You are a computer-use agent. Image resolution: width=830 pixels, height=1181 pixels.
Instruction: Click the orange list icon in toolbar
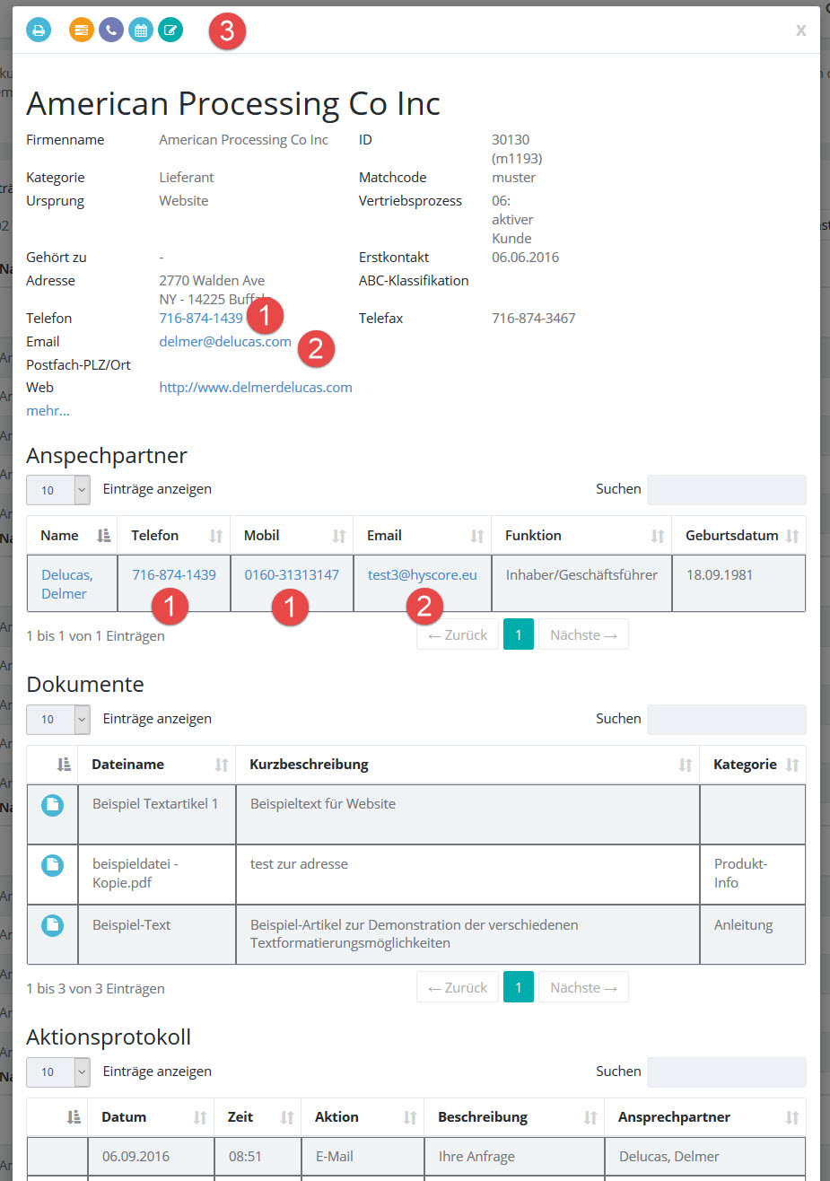pos(82,30)
